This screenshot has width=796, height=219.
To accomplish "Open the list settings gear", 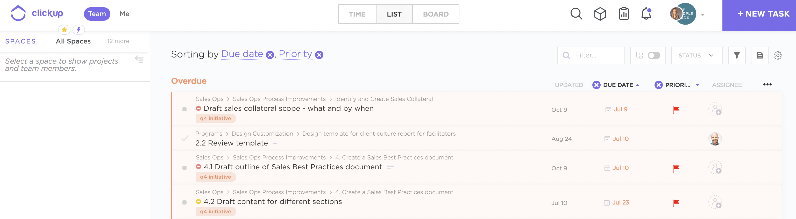I will pos(777,55).
